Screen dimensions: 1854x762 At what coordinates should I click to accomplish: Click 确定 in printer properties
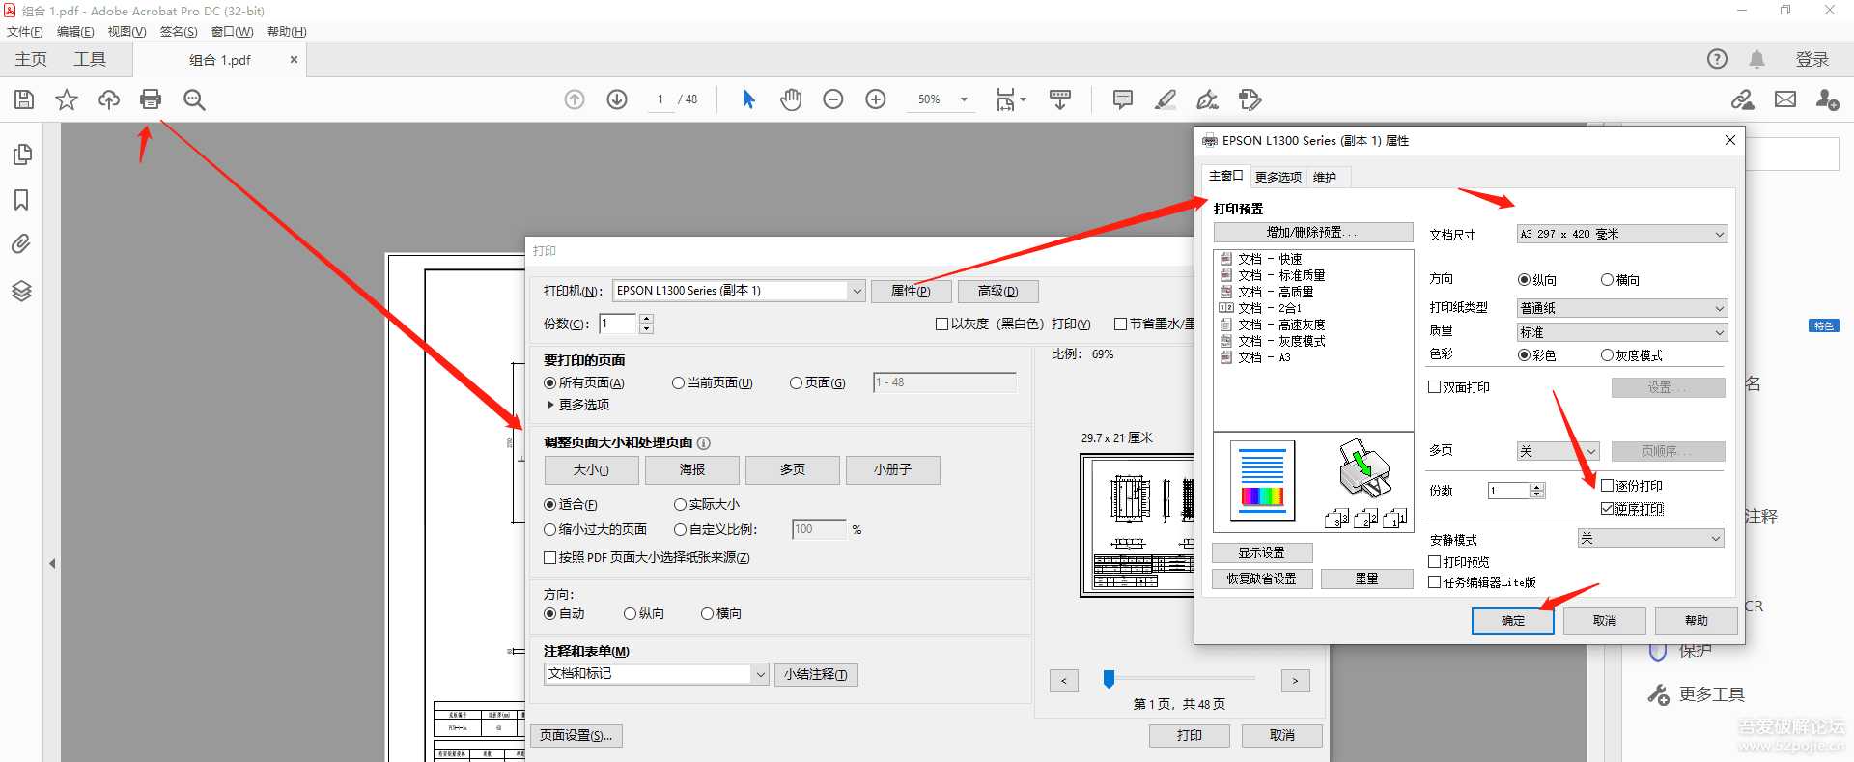(1512, 621)
